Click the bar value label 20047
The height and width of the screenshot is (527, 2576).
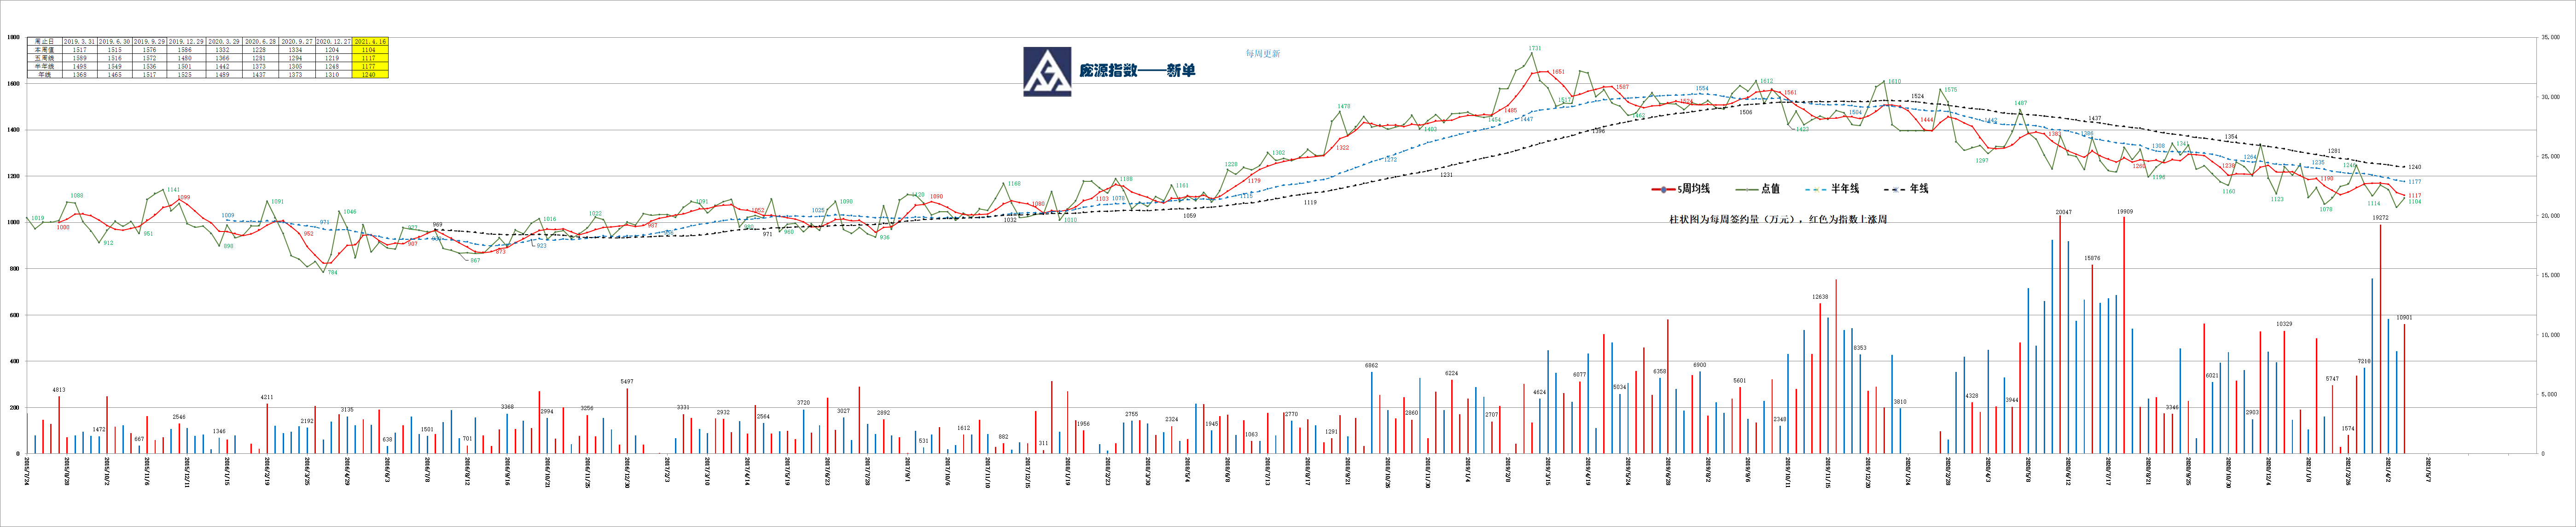[2064, 212]
